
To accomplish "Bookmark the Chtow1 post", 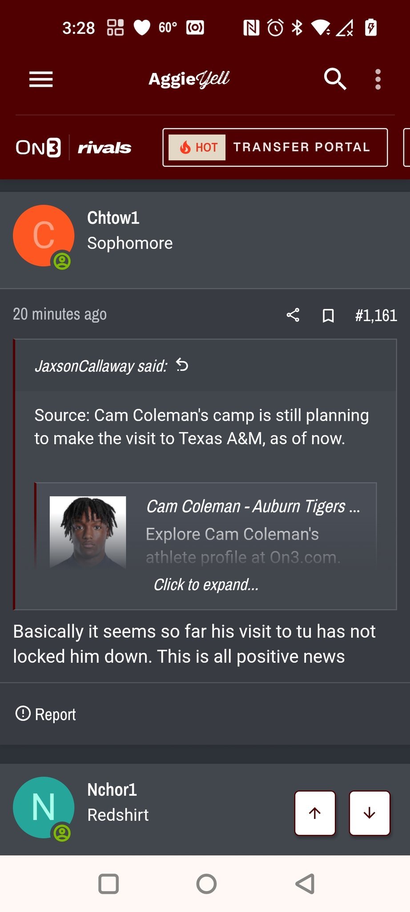I will click(328, 316).
